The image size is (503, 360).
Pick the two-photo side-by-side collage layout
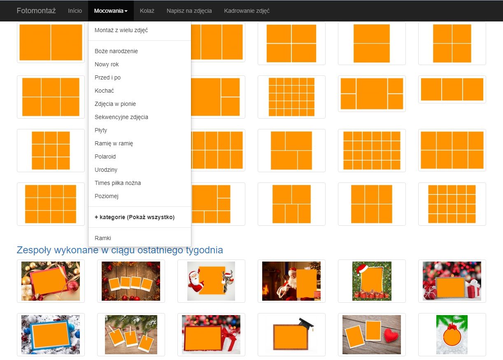click(x=51, y=42)
